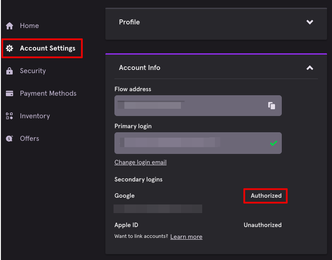332x260 pixels.
Task: Click the Account Settings gear icon
Action: coord(9,48)
